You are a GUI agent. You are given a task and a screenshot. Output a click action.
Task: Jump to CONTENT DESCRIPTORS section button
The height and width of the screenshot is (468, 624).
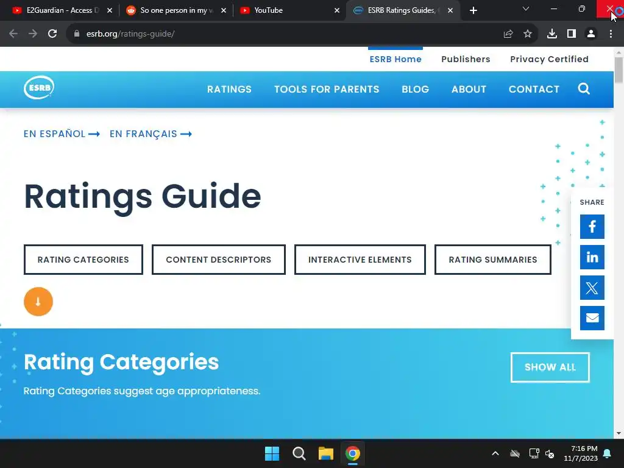219,260
